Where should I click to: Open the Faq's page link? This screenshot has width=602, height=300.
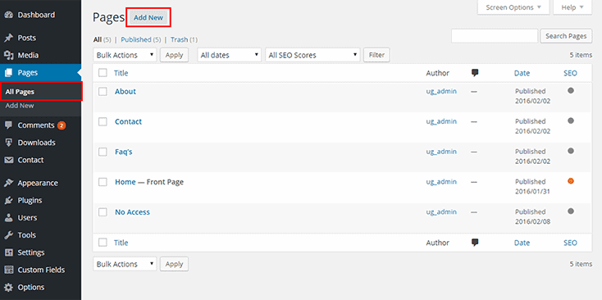point(124,152)
